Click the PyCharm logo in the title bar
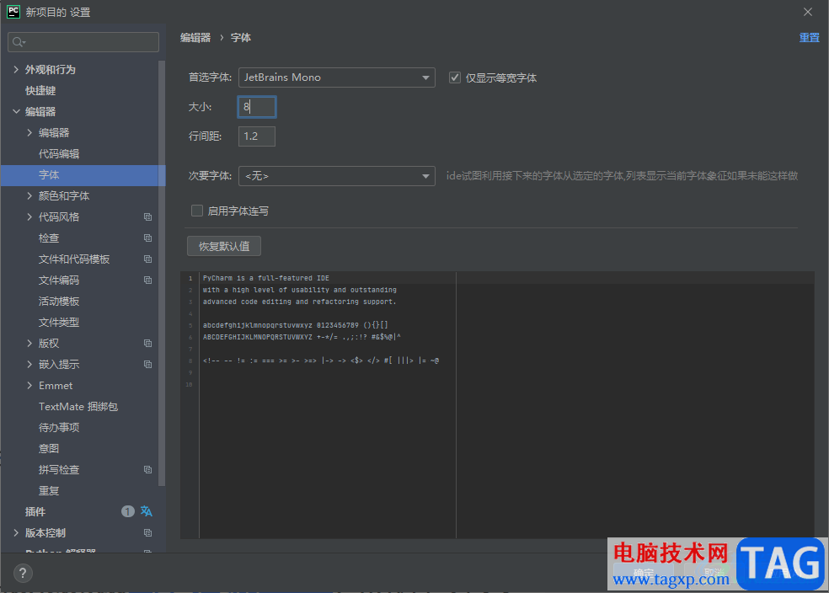The height and width of the screenshot is (593, 829). (13, 12)
